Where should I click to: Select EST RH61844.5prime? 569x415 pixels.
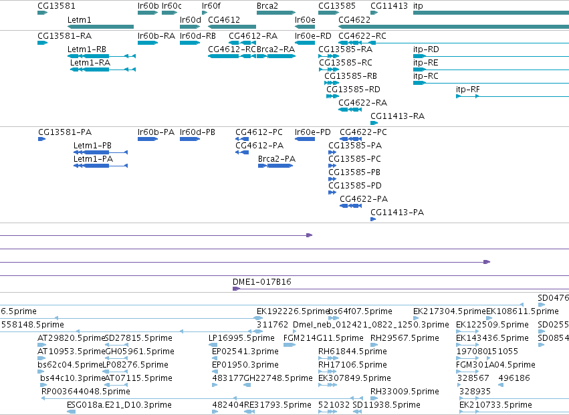[352, 352]
